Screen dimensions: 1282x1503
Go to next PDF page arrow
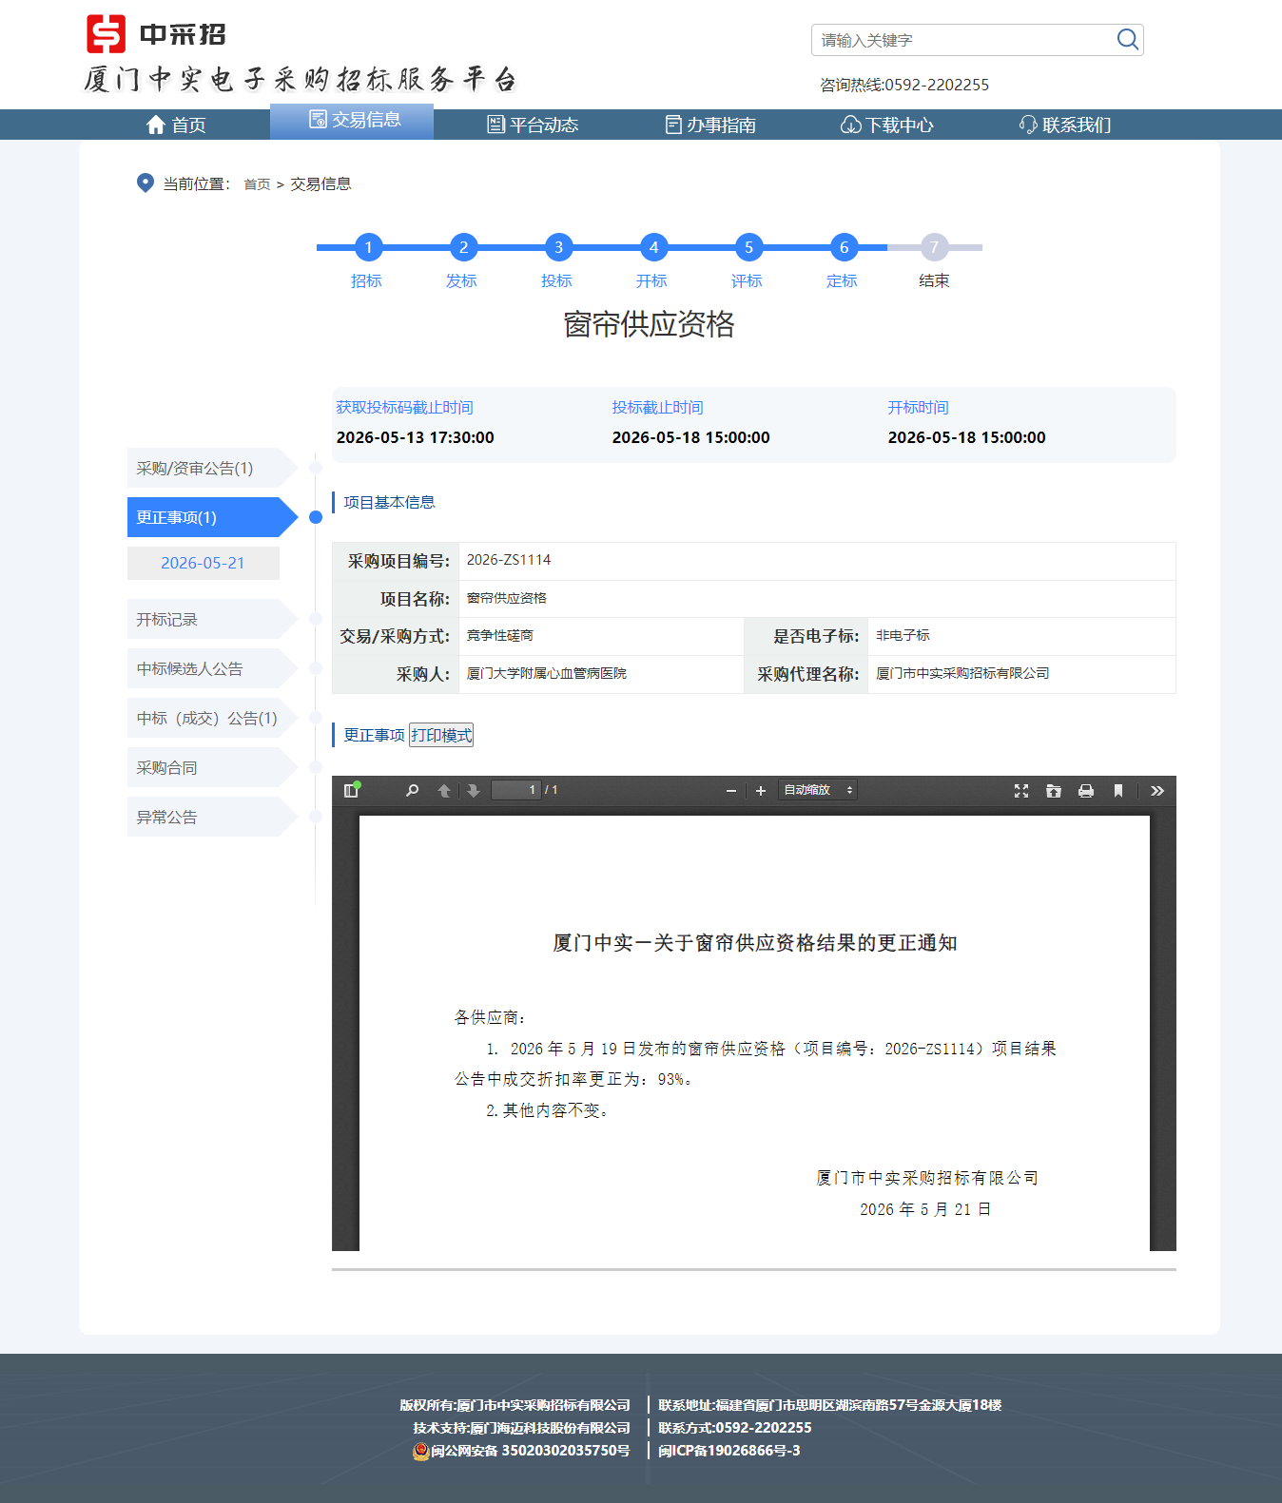[x=473, y=790]
